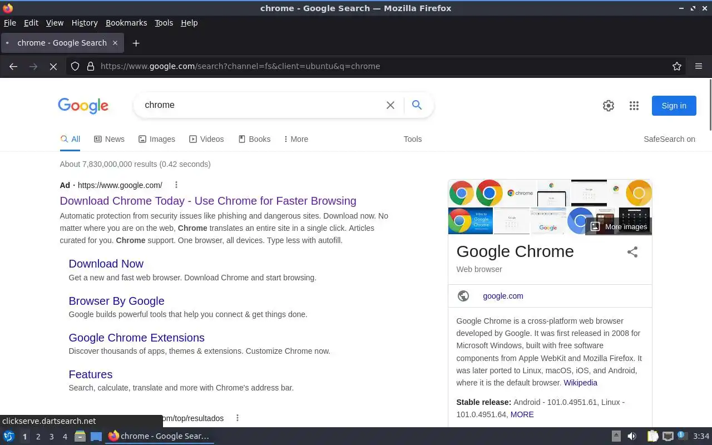The image size is (712, 445).
Task: Open the Google apps grid
Action: [634, 106]
